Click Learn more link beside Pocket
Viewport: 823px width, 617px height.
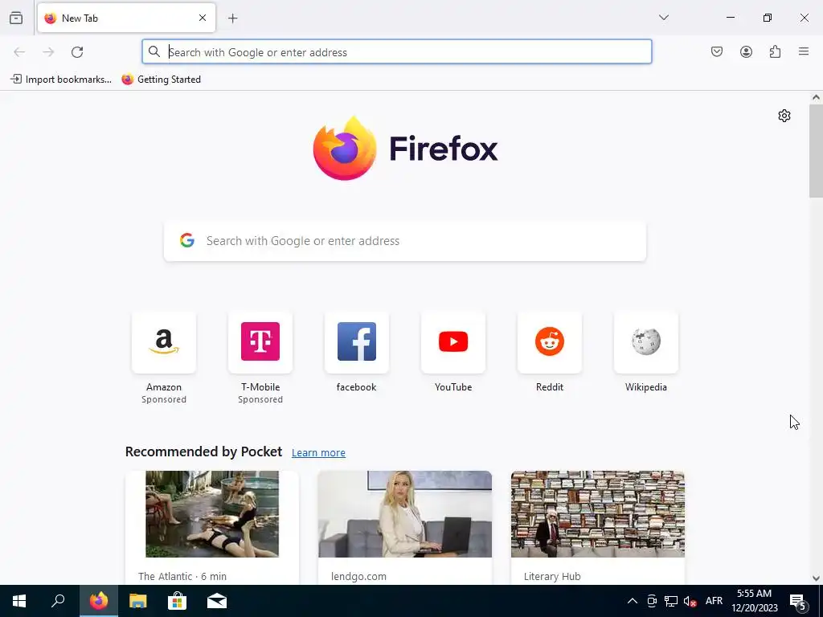(318, 452)
